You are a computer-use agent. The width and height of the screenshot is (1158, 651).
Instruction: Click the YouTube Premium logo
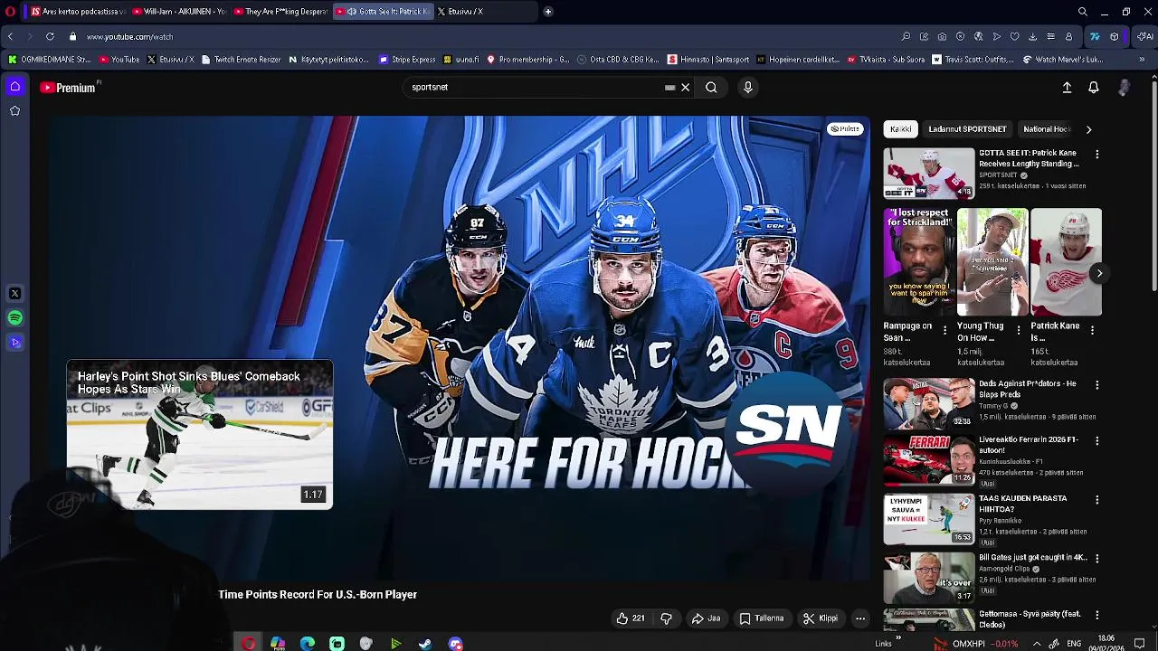(68, 88)
